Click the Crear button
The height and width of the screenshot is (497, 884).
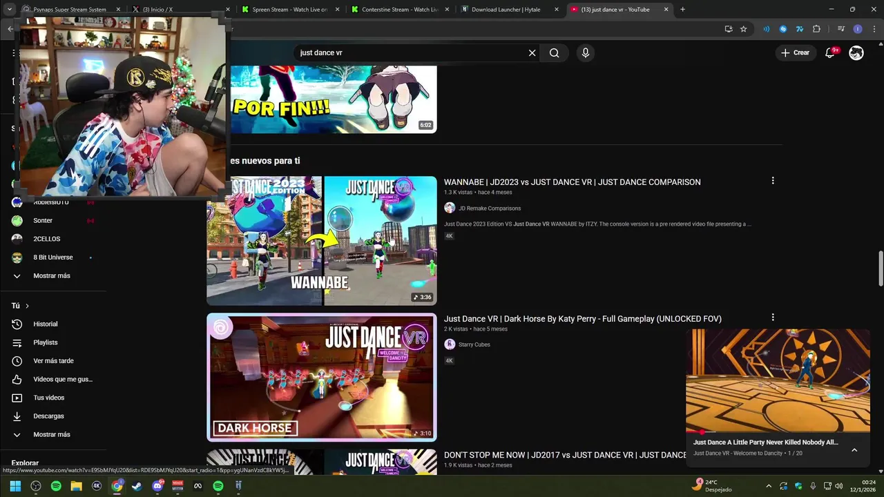795,52
